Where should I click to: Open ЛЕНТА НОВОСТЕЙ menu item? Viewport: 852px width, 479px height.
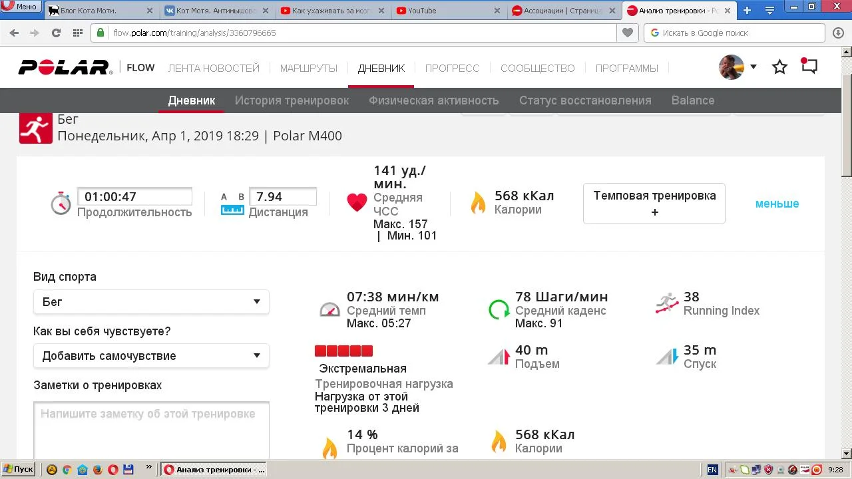214,68
